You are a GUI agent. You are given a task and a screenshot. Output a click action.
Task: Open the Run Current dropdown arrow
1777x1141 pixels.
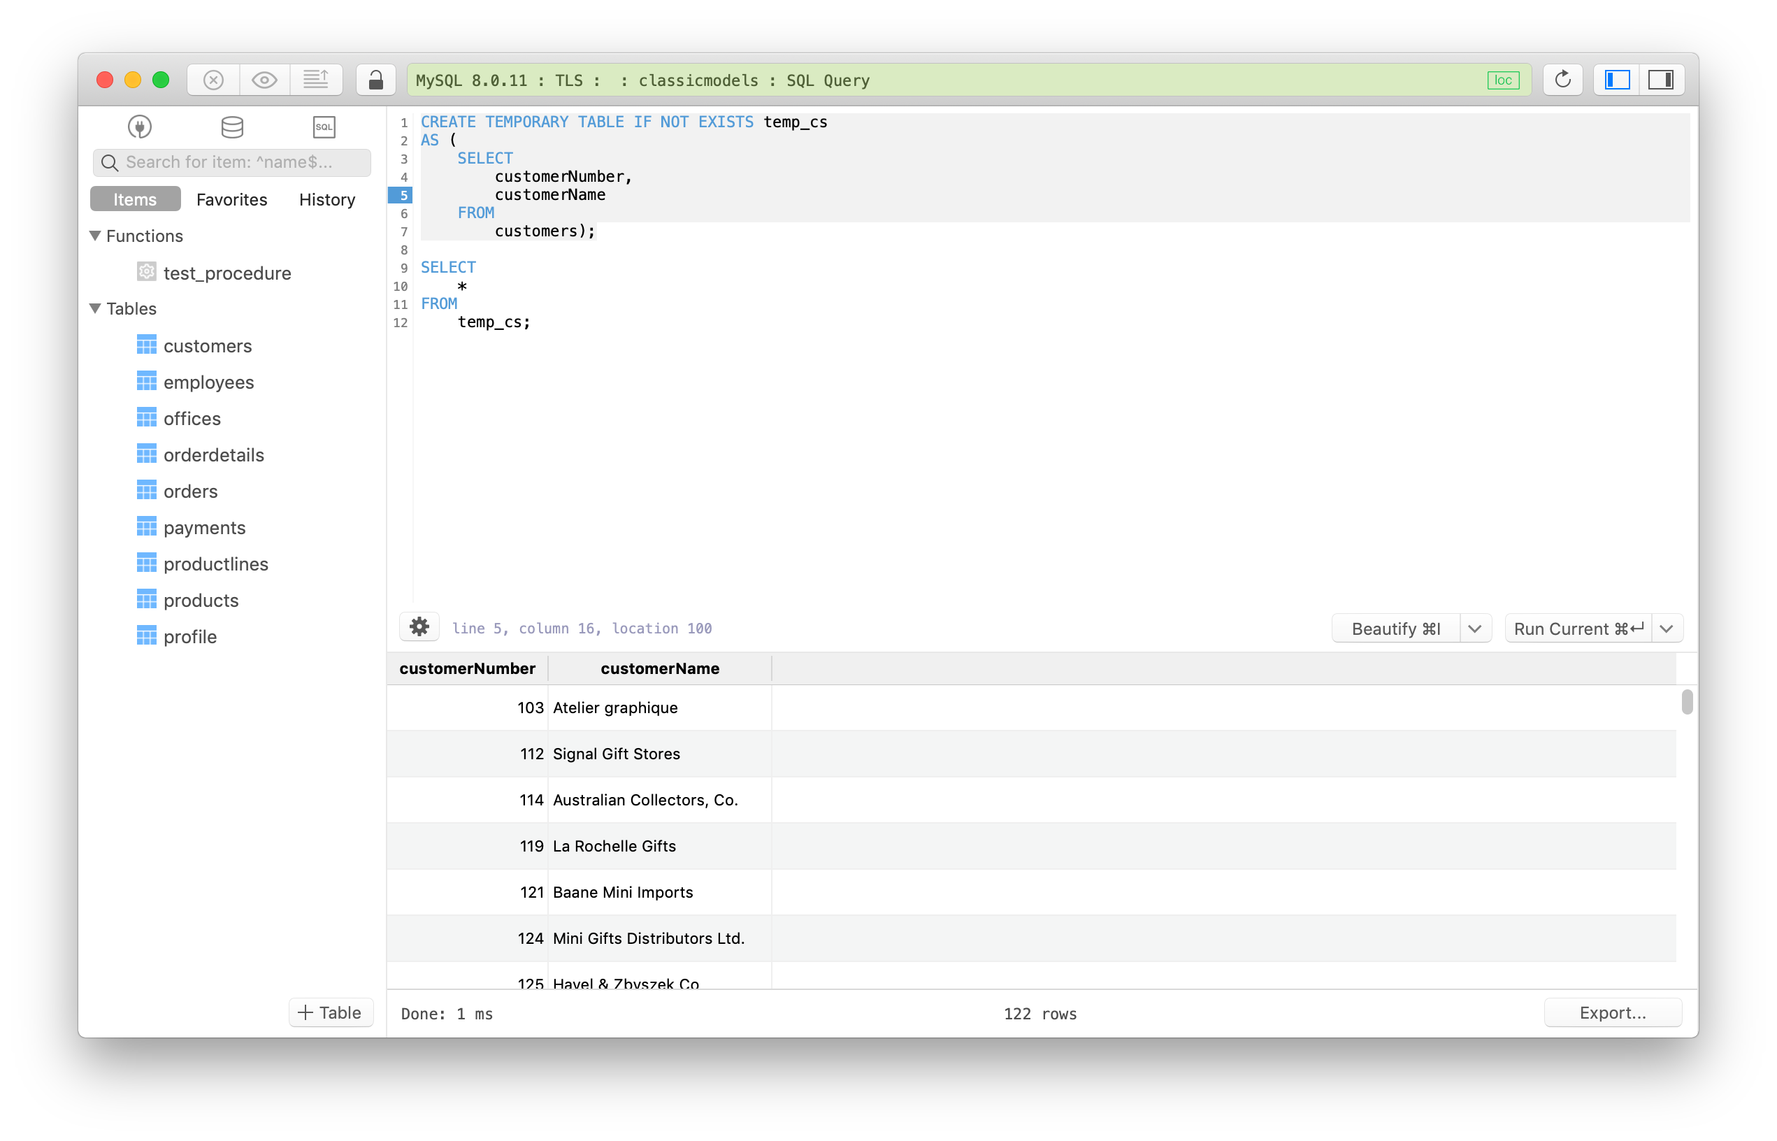tap(1667, 629)
